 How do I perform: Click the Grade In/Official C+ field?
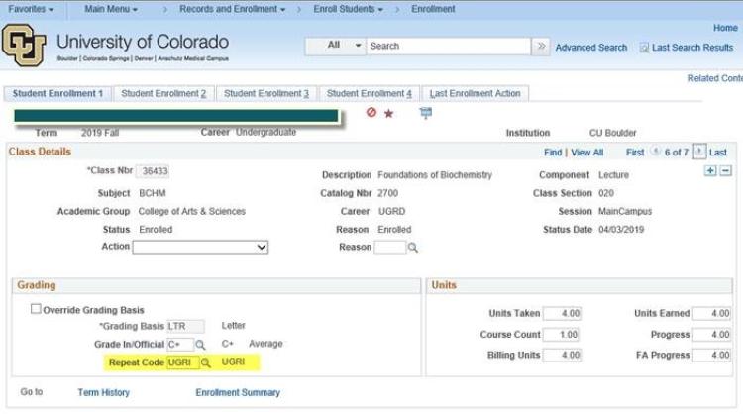(x=180, y=345)
